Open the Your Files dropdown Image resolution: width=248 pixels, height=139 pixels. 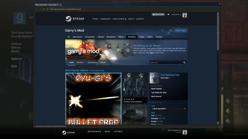(x=165, y=78)
